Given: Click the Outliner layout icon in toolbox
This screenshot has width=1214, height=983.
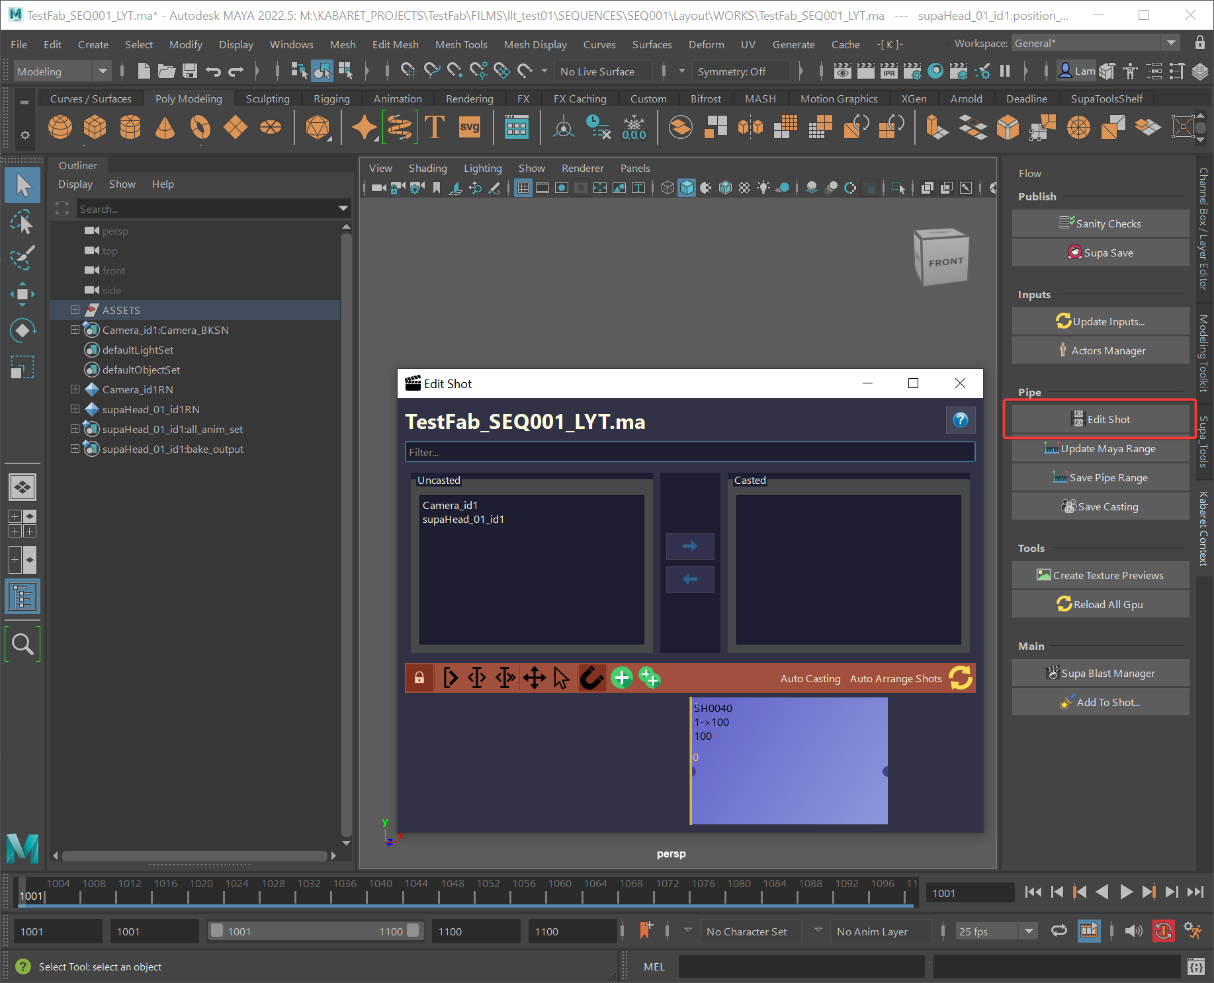Looking at the screenshot, I should (22, 597).
